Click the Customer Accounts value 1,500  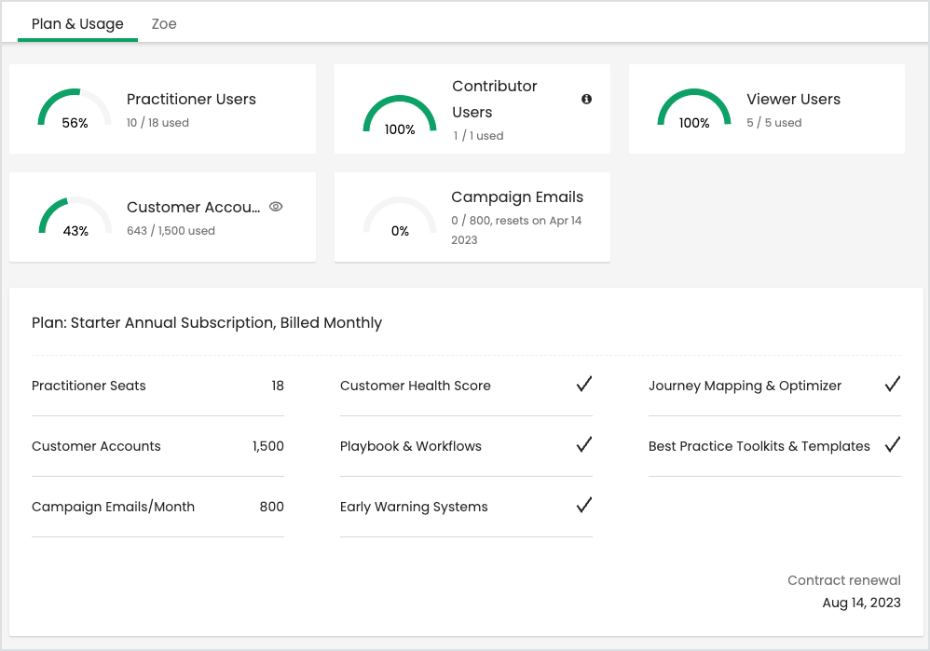(268, 446)
